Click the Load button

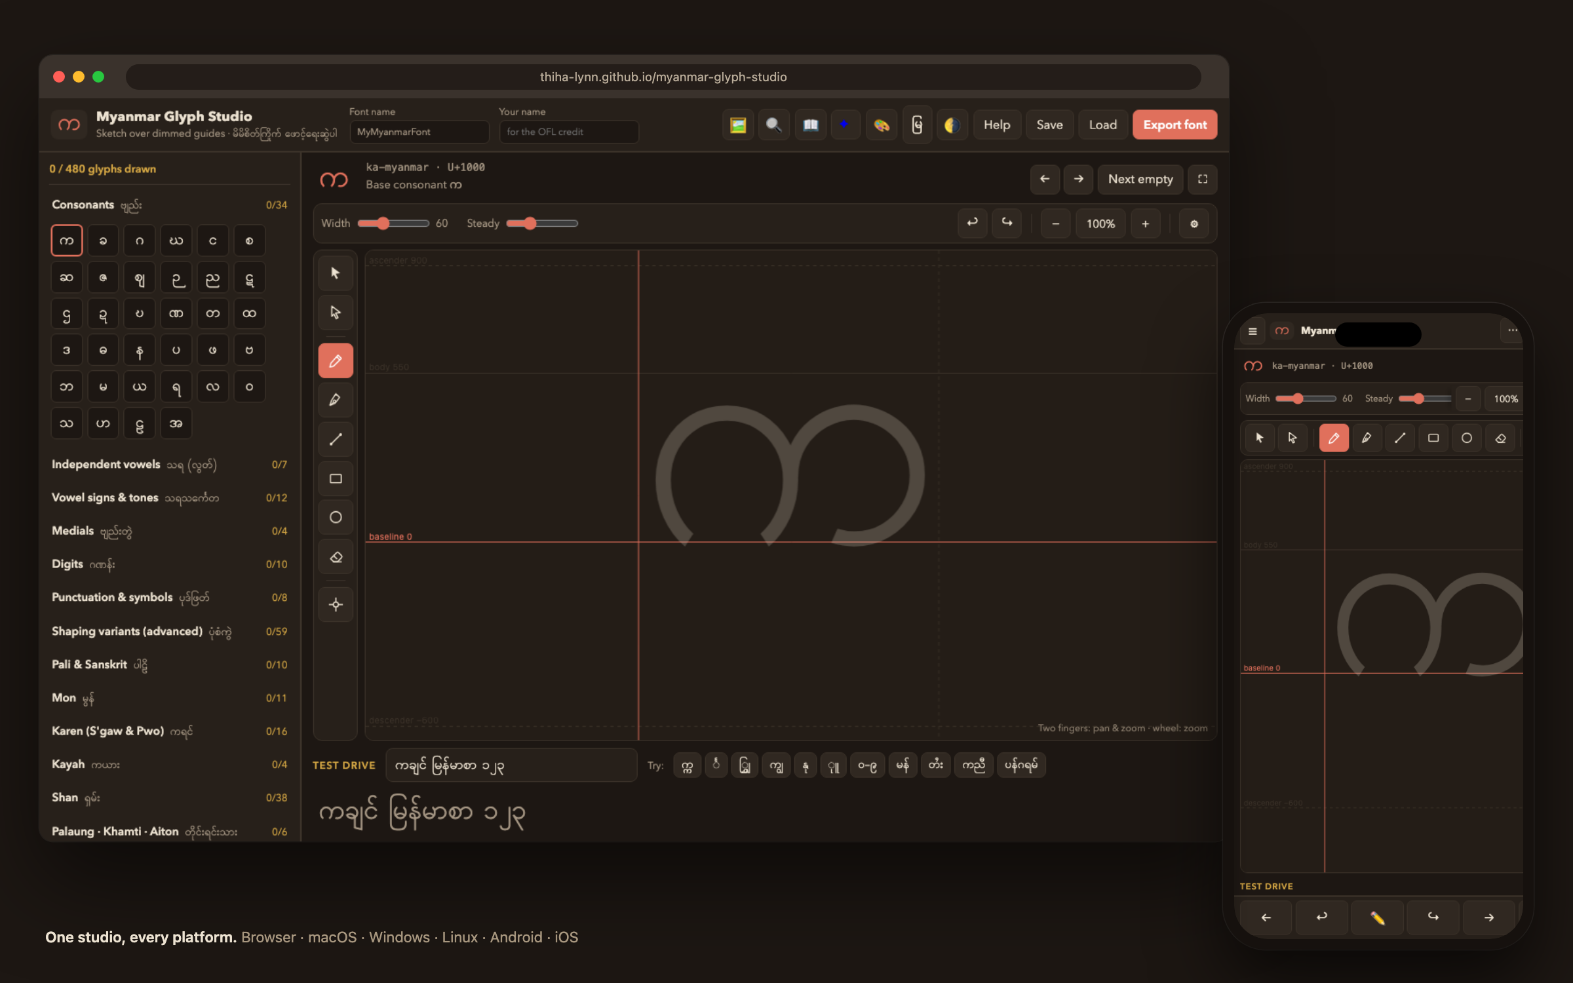pos(1102,125)
